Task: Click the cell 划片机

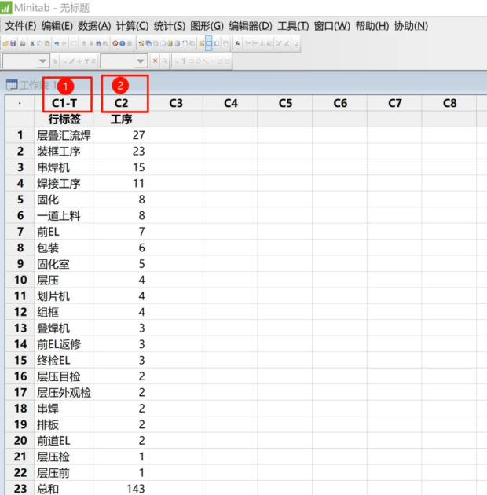Action: [64, 296]
